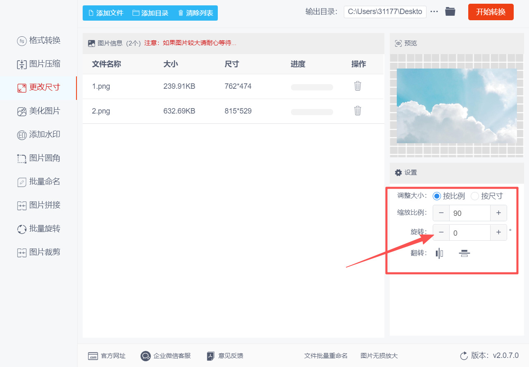529x367 pixels.
Task: Increase the 缩放比例 scale value
Action: [498, 213]
